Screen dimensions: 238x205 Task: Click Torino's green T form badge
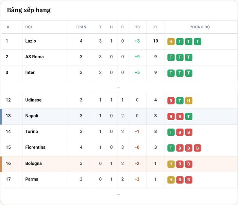(171, 132)
